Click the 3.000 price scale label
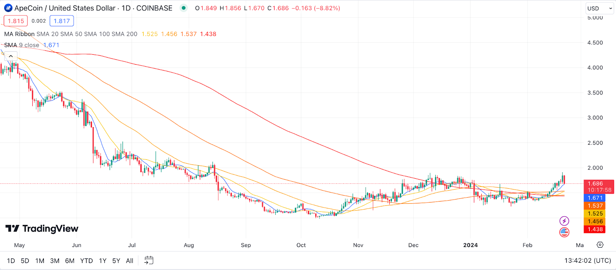The image size is (616, 270). pyautogui.click(x=595, y=117)
